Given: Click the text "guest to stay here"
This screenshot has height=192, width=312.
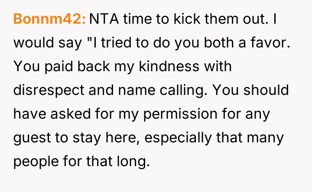Looking at the screenshot, I should [79, 139].
